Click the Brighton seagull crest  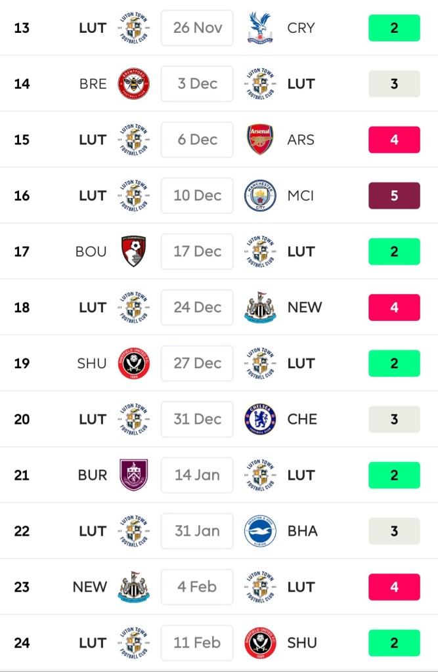coord(260,531)
